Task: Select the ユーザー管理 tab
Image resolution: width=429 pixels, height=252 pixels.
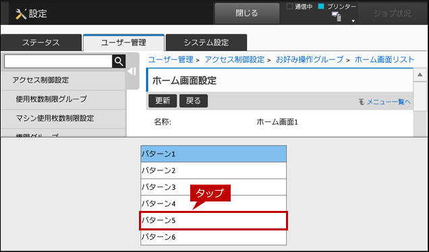Action: 123,42
